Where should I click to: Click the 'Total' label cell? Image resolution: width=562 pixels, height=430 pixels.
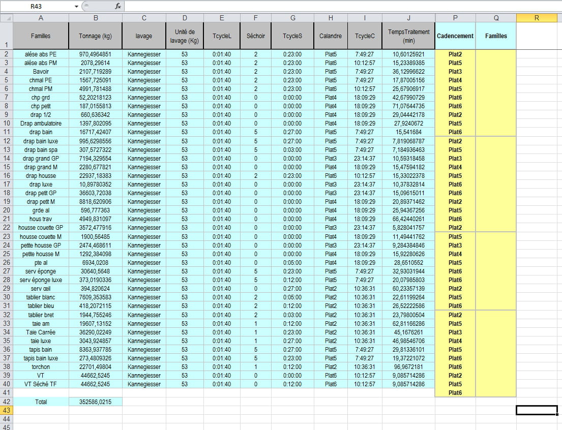[41, 402]
